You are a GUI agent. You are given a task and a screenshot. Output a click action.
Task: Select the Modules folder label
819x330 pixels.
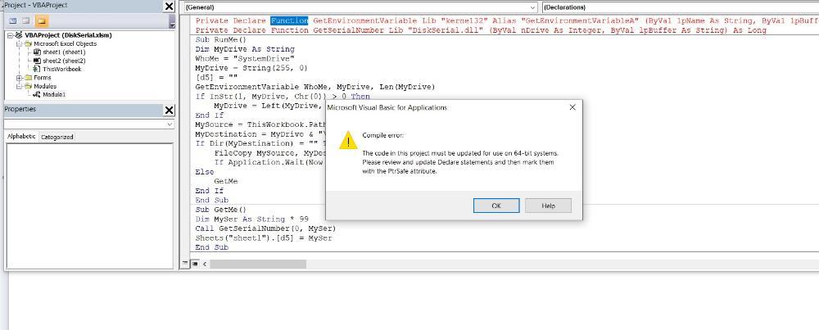pyautogui.click(x=45, y=86)
